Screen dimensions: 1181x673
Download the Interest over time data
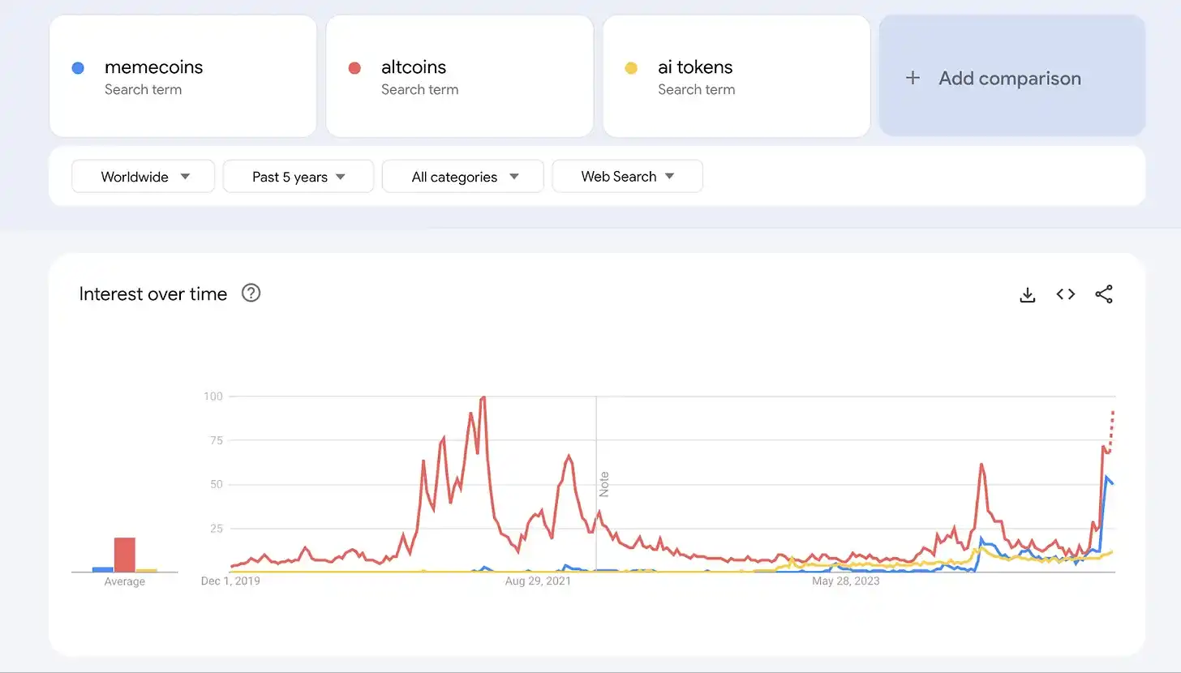click(1027, 294)
